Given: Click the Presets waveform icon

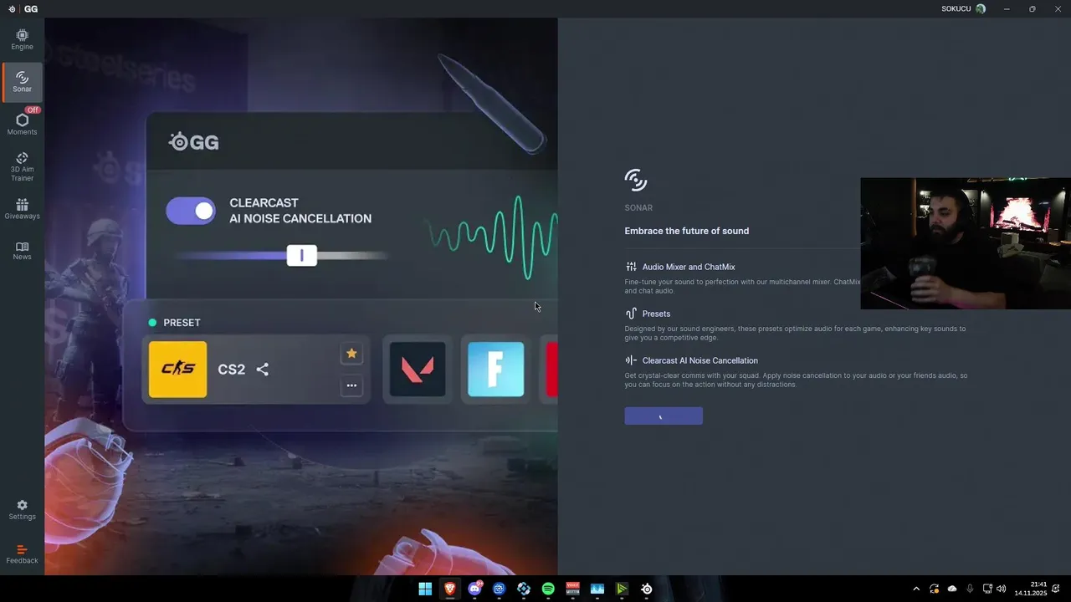Looking at the screenshot, I should (x=631, y=314).
